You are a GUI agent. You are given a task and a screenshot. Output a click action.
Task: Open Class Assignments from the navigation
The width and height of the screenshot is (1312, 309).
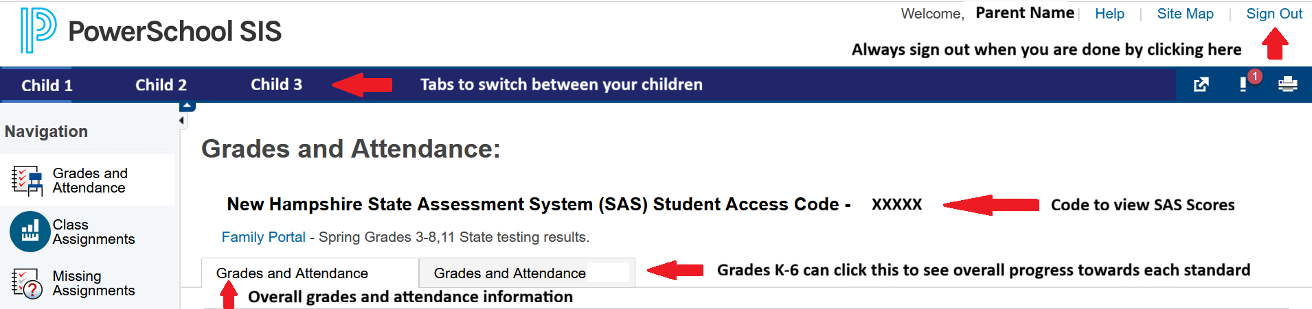coord(93,232)
